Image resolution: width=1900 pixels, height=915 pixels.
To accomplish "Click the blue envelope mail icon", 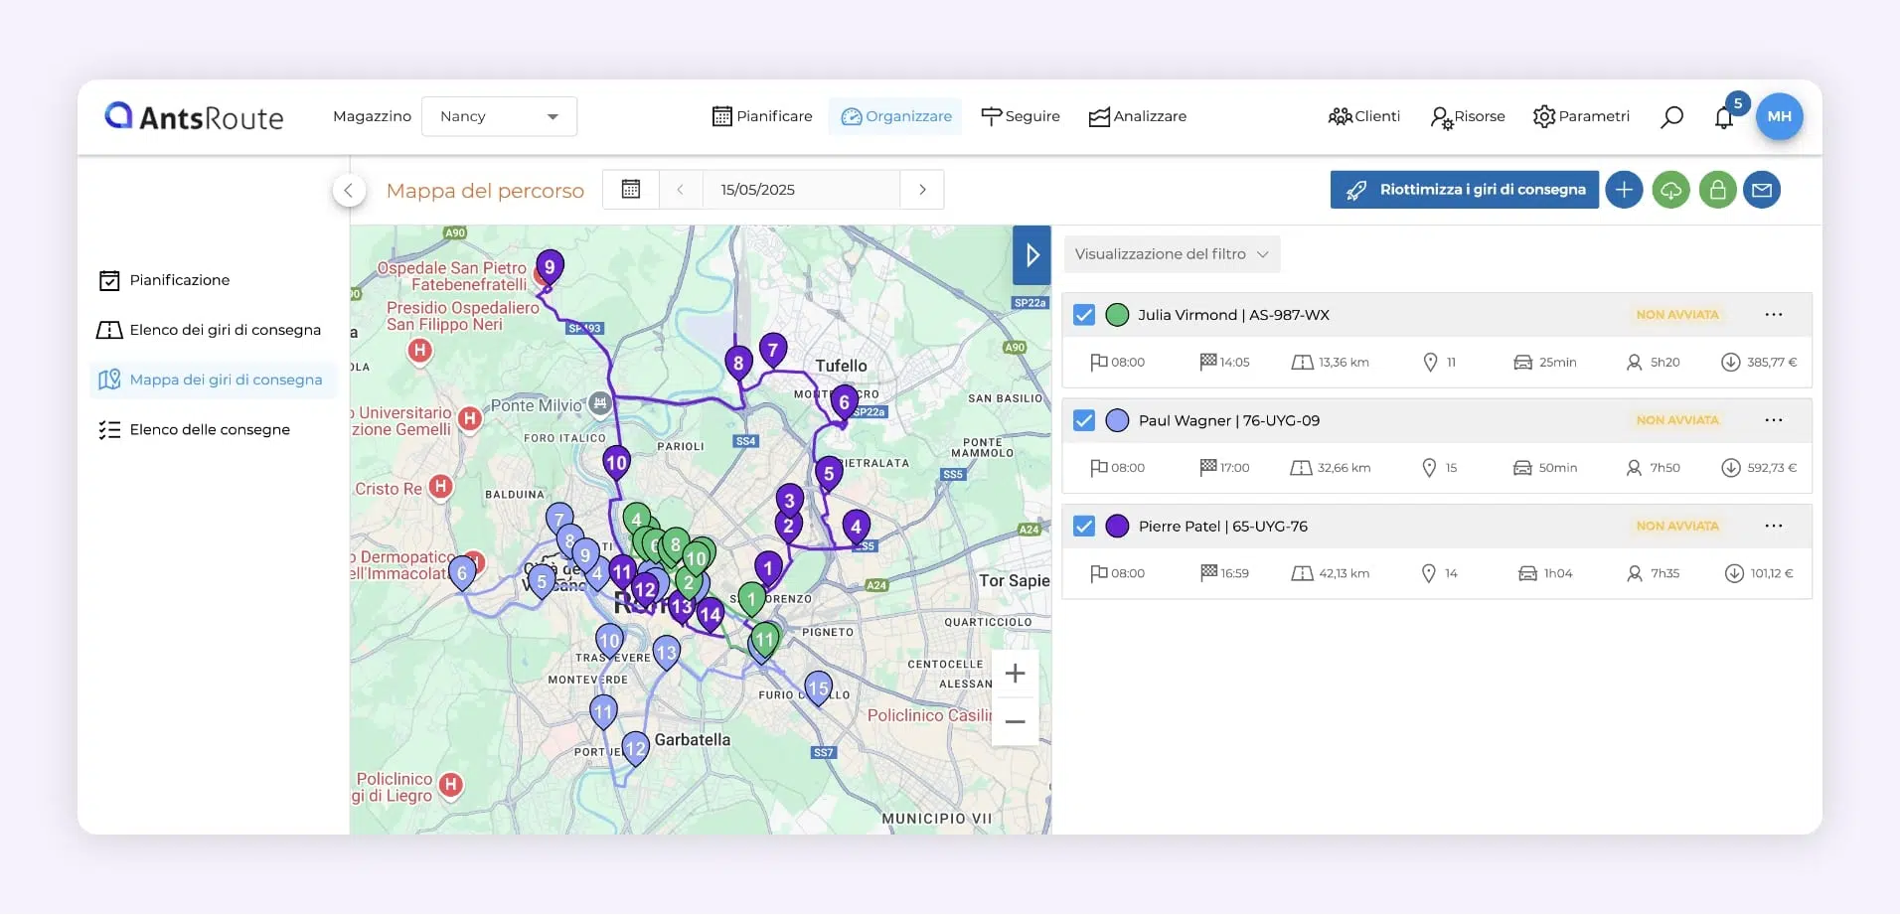I will [x=1762, y=190].
